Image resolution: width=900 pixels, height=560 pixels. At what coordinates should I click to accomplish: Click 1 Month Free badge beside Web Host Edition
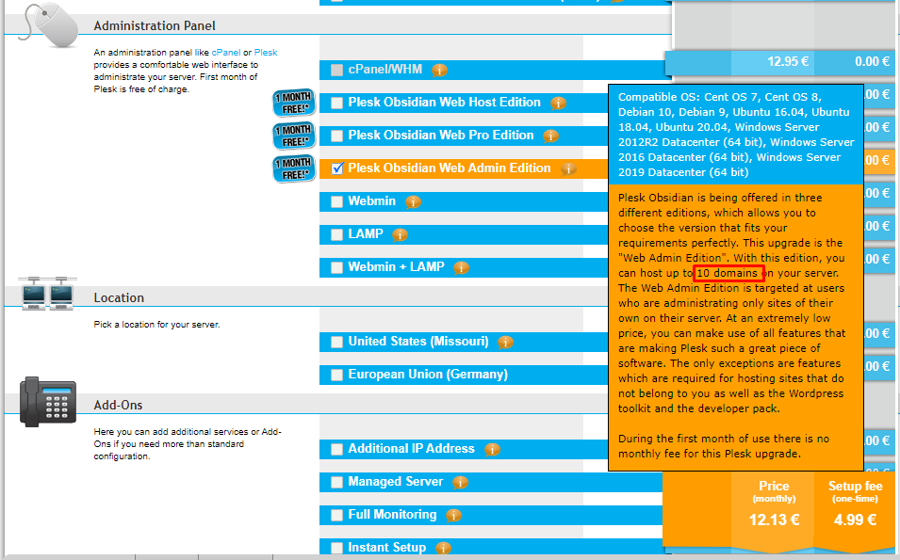pos(294,104)
